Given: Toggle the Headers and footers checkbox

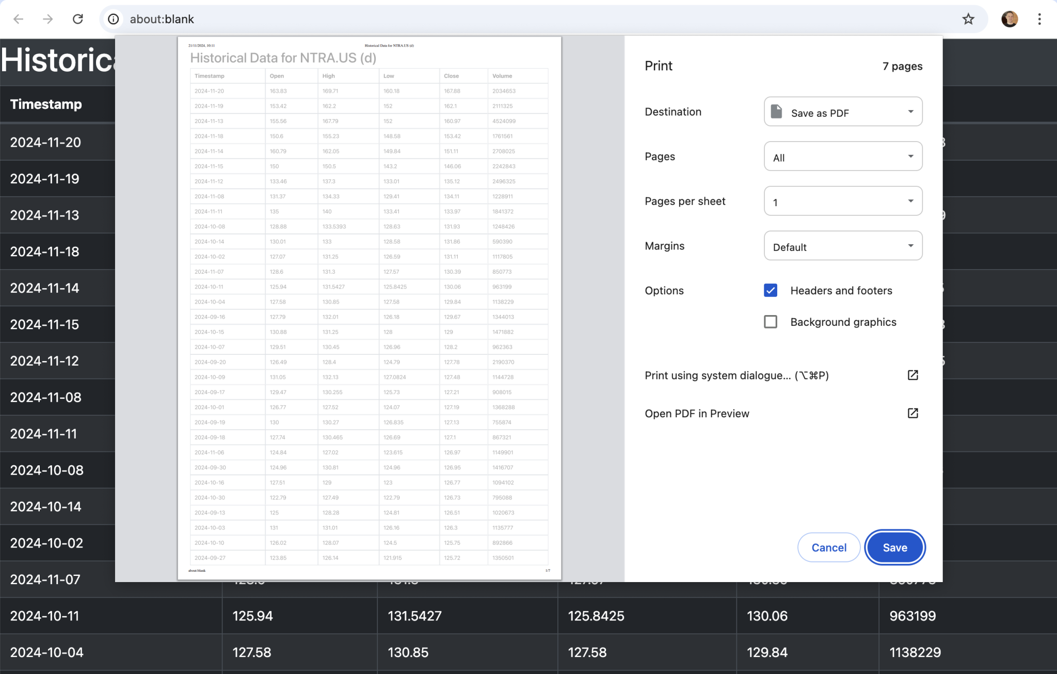Looking at the screenshot, I should tap(771, 291).
